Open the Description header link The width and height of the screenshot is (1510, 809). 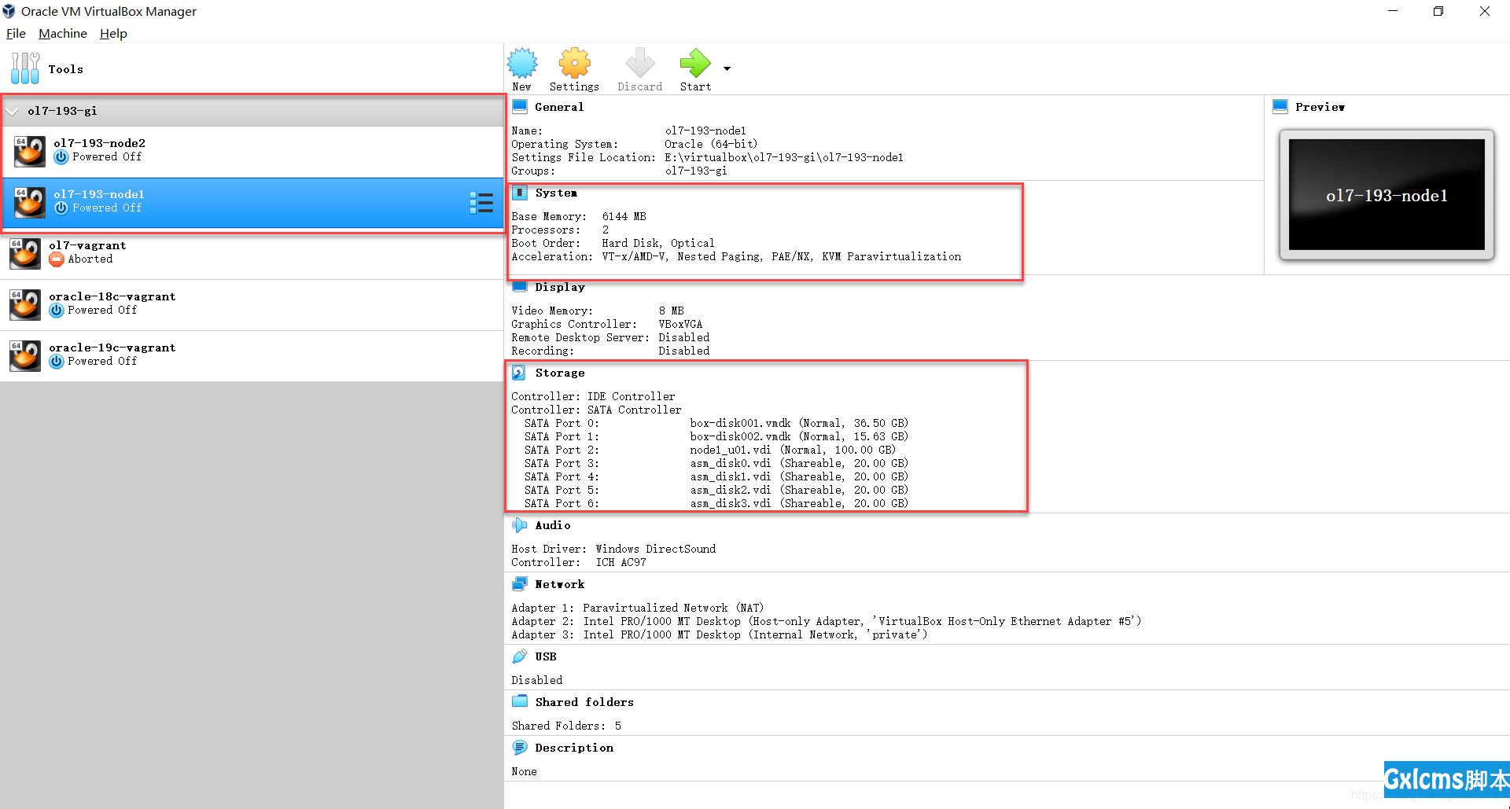tap(574, 748)
